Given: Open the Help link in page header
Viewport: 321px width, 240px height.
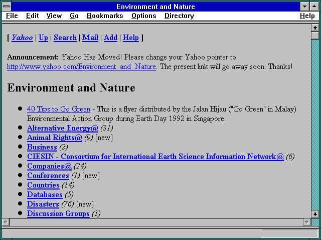Looking at the screenshot, I should (x=131, y=38).
